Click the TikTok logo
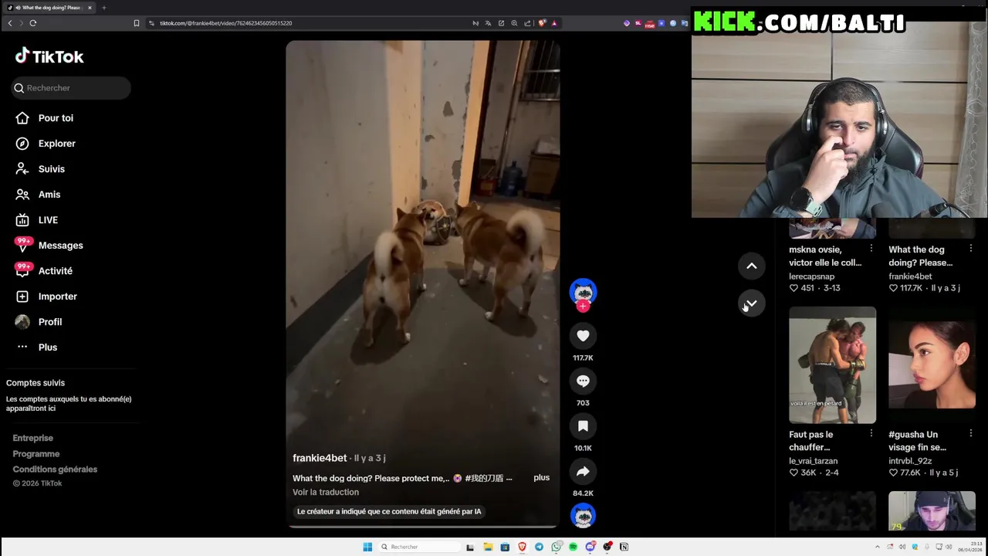Viewport: 988px width, 556px height. click(49, 56)
